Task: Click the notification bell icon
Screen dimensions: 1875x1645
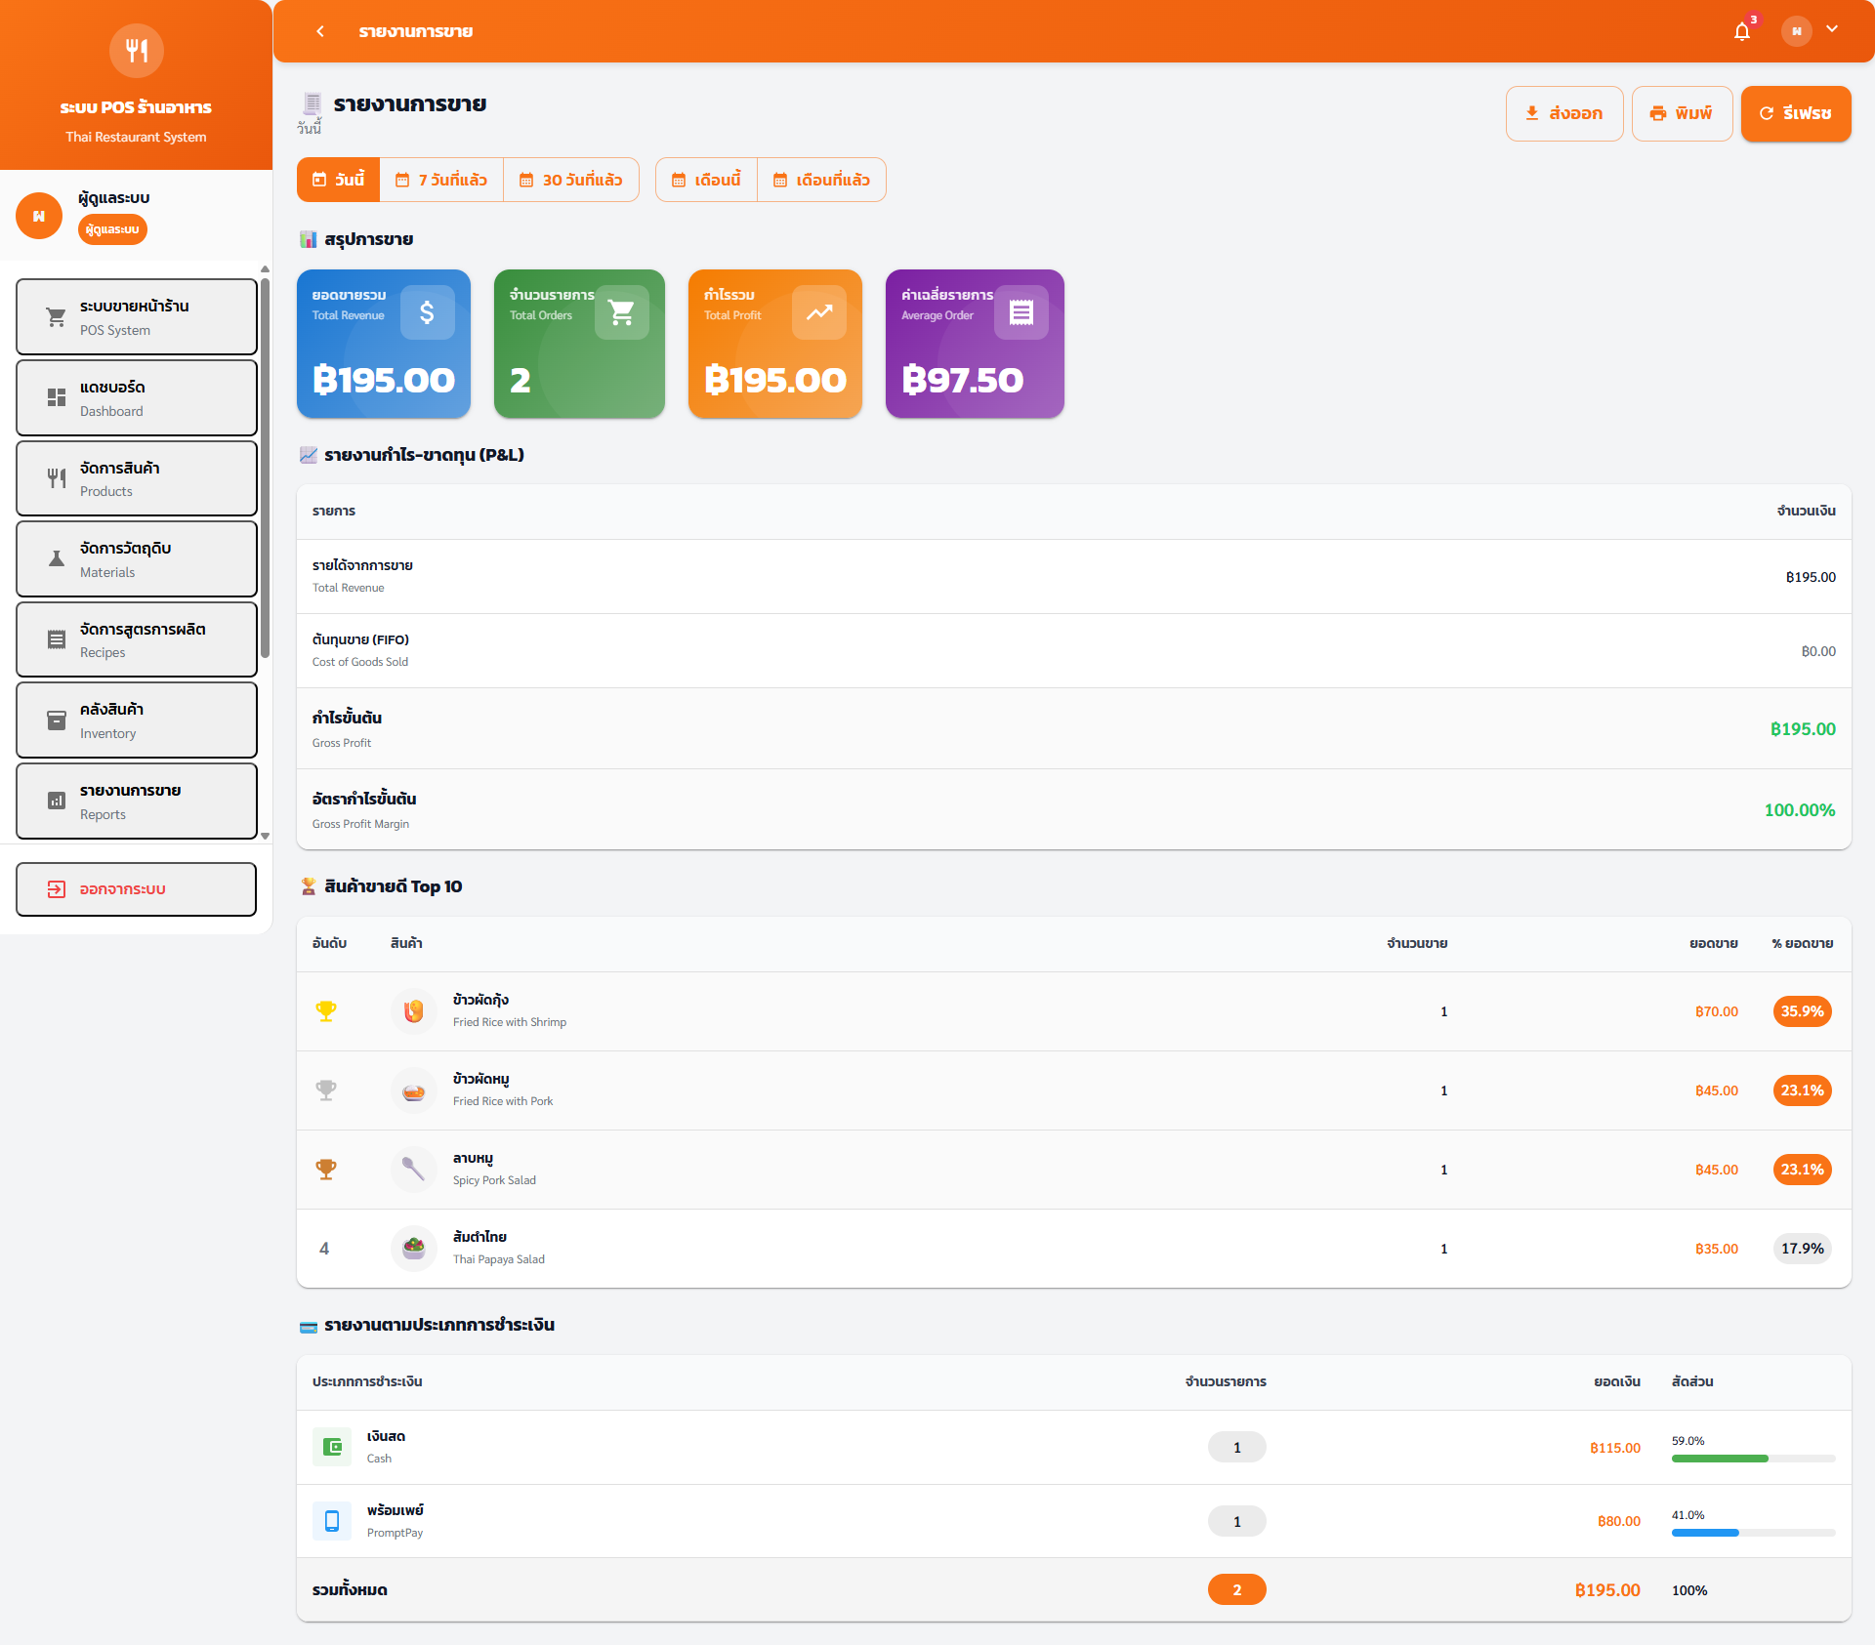Action: click(x=1742, y=31)
